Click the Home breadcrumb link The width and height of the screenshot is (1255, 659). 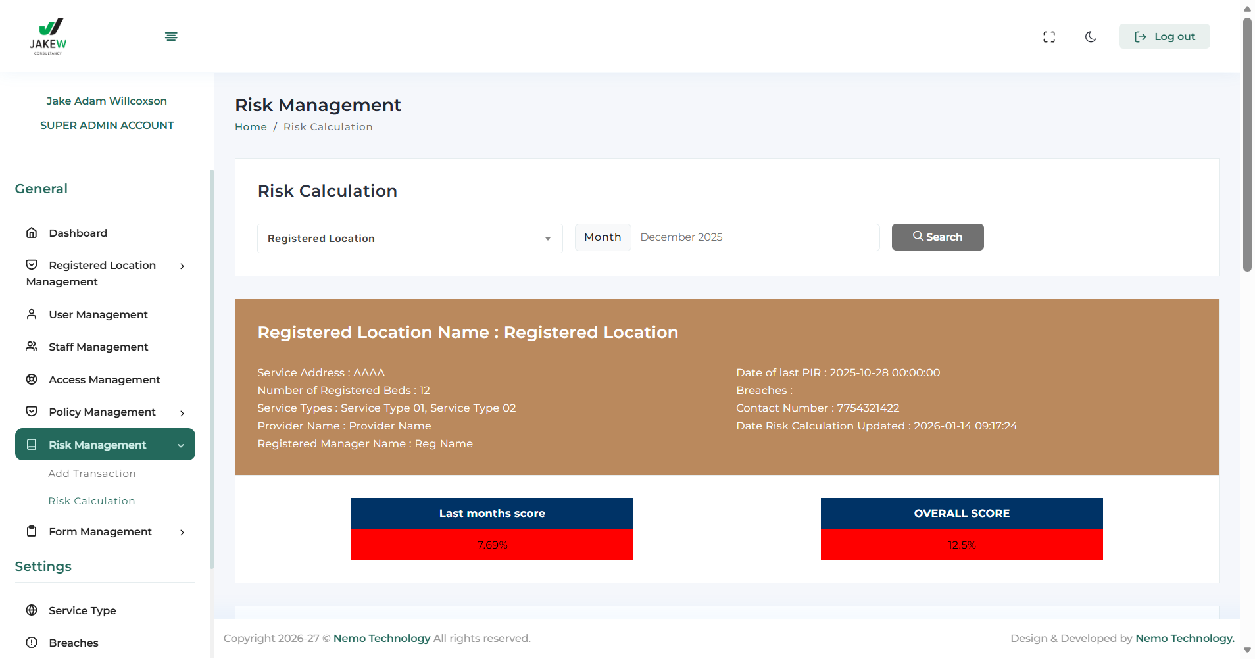pyautogui.click(x=251, y=127)
